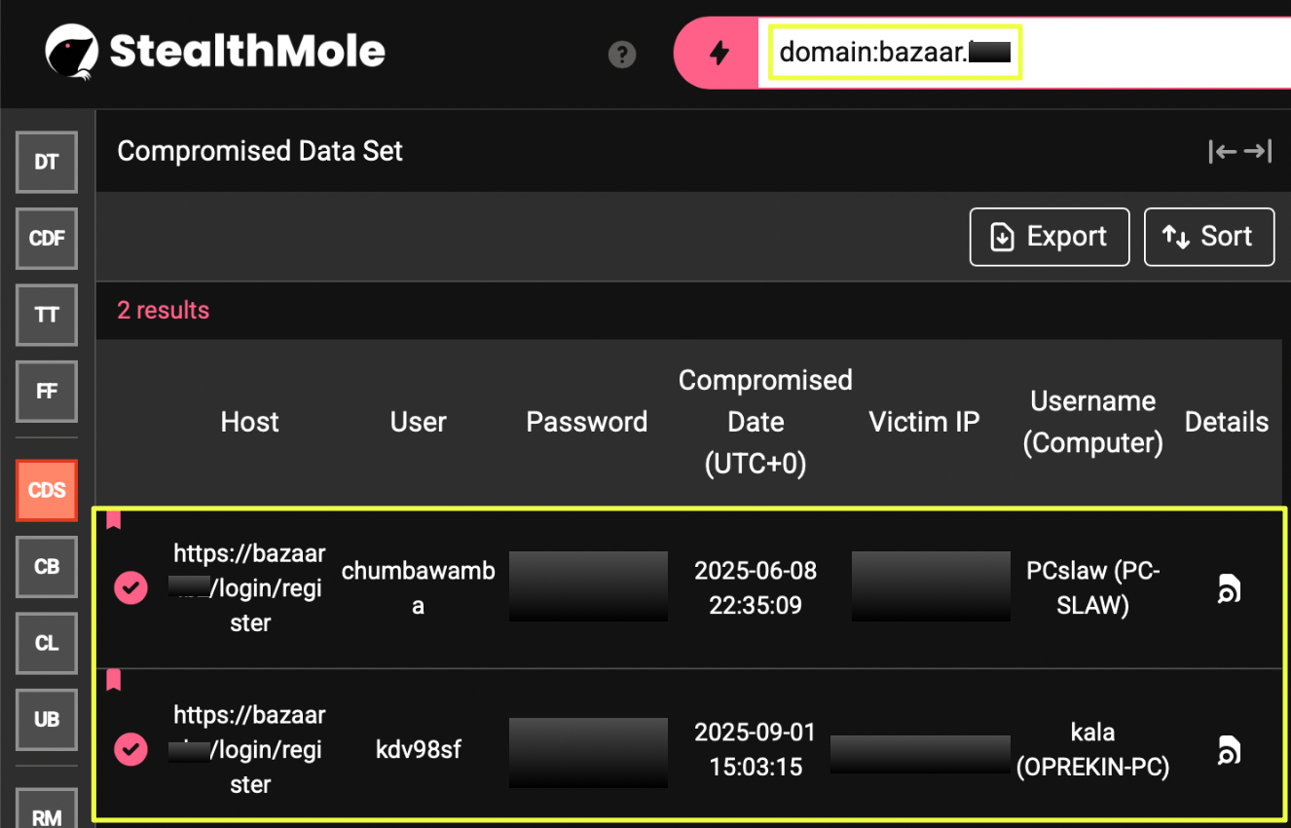Open details for the kdv98sf row
1291x828 pixels.
click(x=1229, y=750)
